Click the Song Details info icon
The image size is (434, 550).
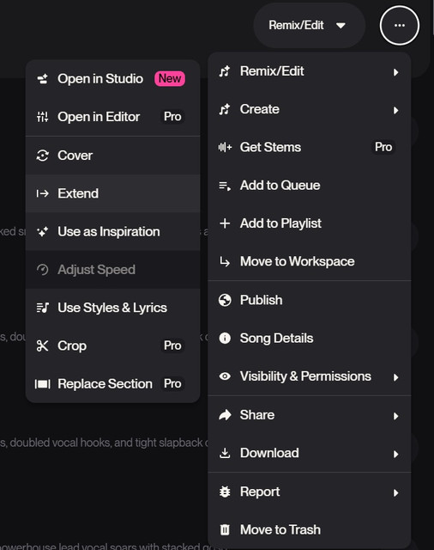tap(225, 338)
